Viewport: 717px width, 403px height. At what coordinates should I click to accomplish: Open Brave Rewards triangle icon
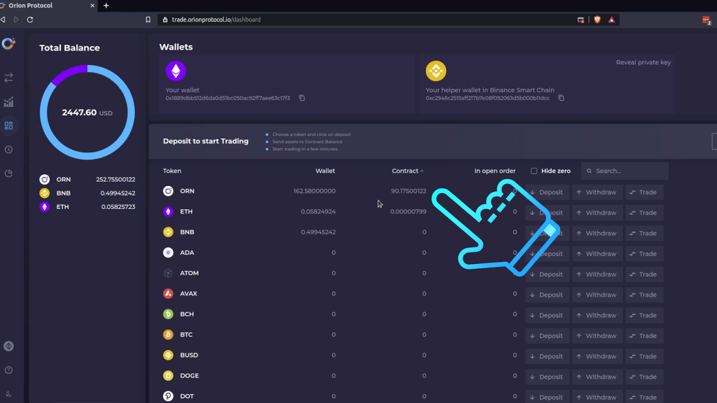click(x=612, y=20)
